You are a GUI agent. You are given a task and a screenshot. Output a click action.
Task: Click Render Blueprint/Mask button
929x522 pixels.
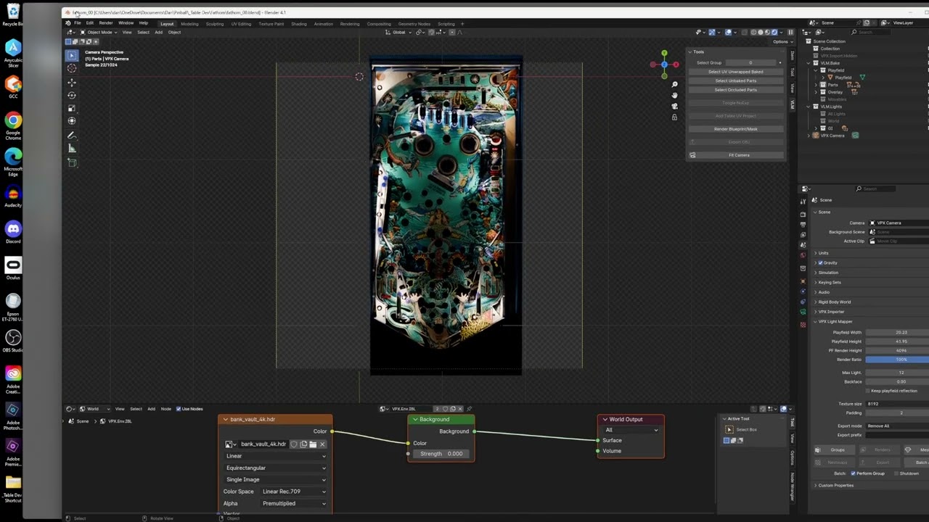pos(736,129)
